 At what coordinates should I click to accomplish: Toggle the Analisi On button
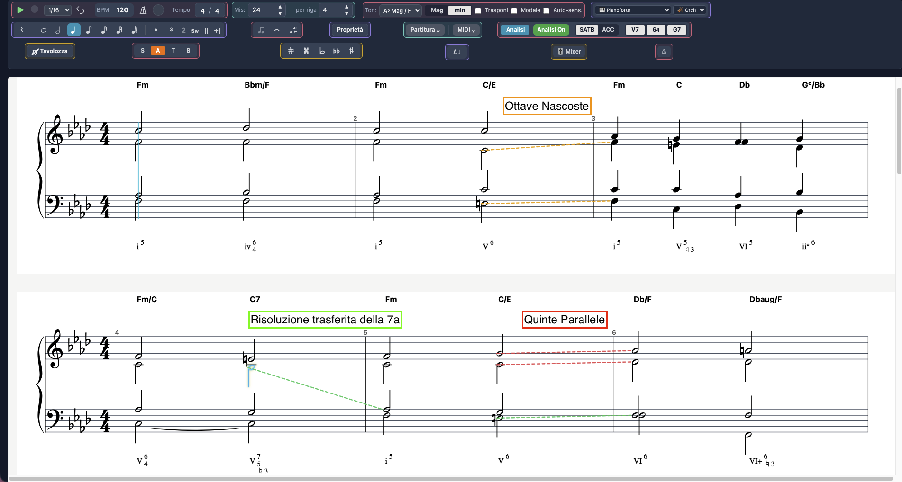click(x=551, y=29)
